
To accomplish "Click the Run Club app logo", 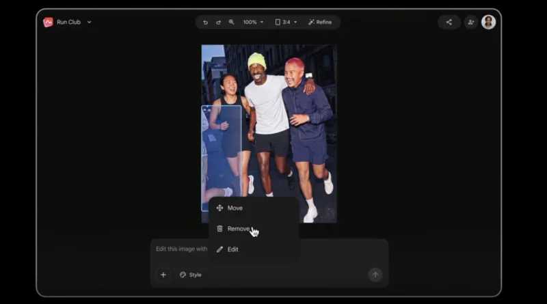I will 48,23.
